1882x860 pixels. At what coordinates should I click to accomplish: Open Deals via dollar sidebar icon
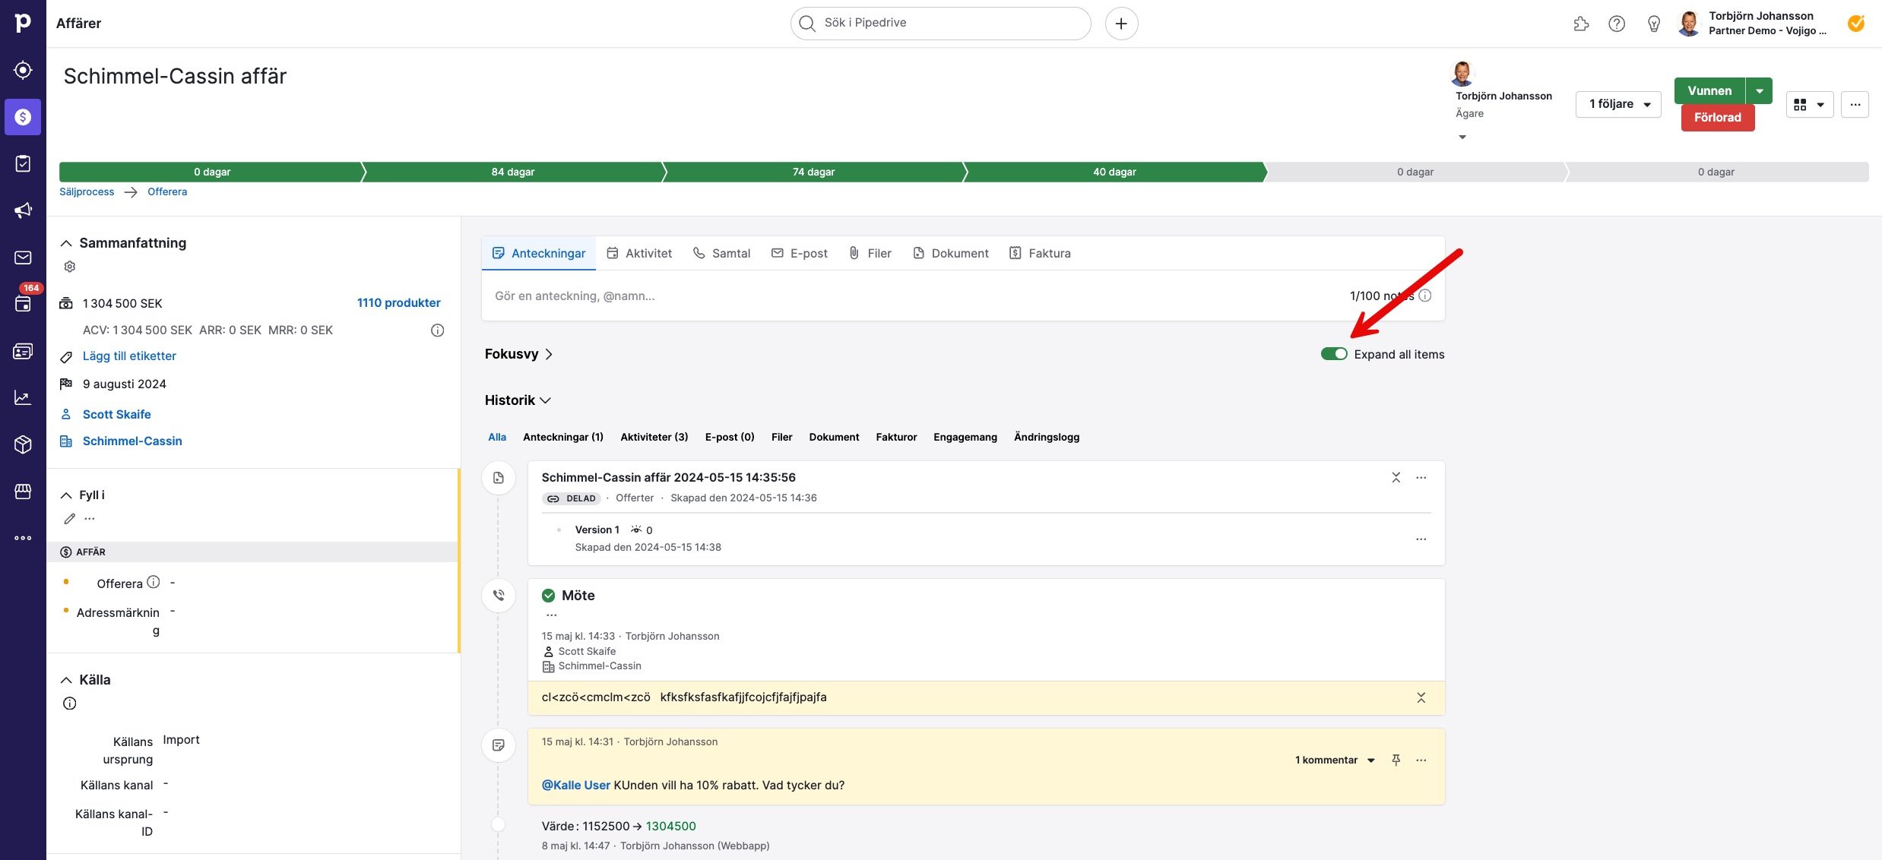coord(23,117)
